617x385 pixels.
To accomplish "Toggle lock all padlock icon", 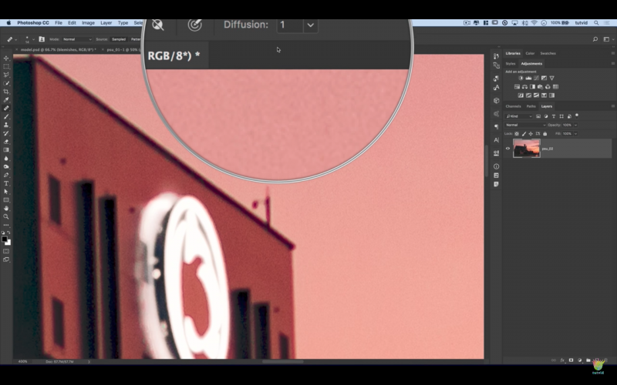I will 545,134.
